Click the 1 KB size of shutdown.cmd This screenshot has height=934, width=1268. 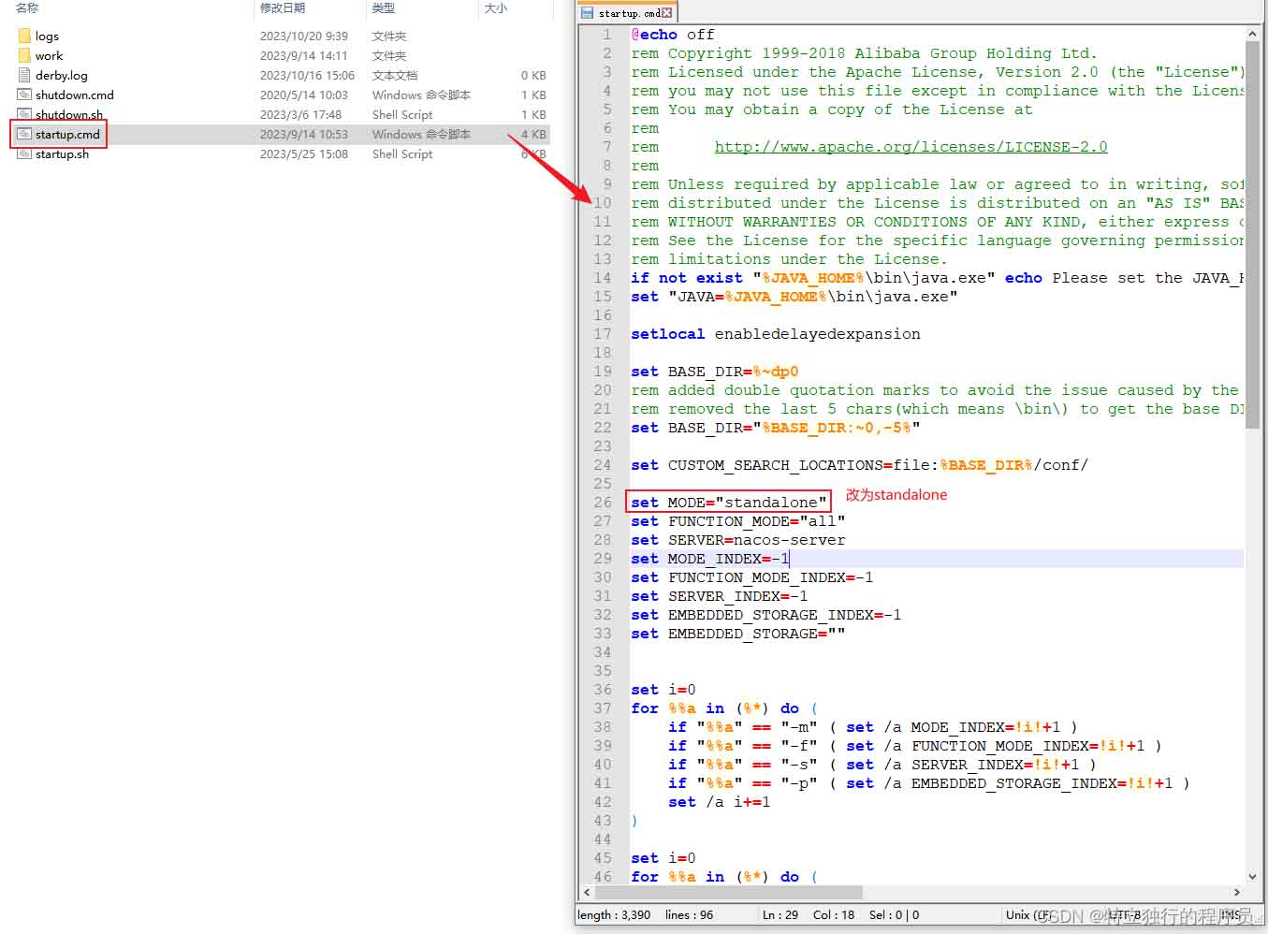click(533, 95)
